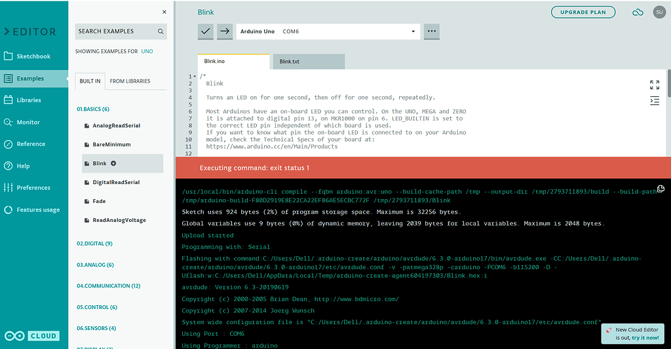Click line number 6 in the gutter
The width and height of the screenshot is (671, 349).
tap(191, 111)
